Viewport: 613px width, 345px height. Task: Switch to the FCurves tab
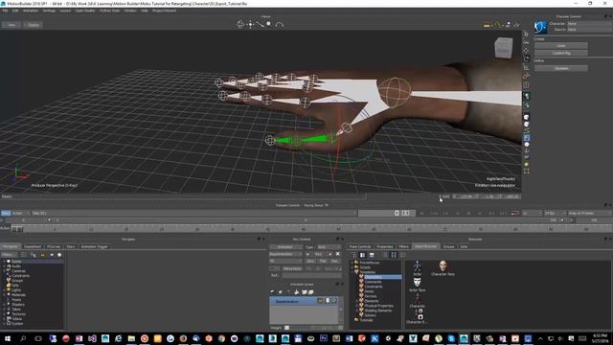[x=54, y=247]
